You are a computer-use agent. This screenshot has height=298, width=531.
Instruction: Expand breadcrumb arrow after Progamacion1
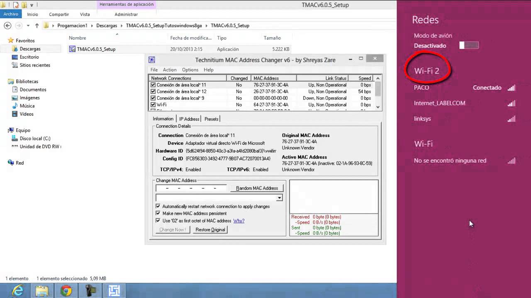point(92,26)
